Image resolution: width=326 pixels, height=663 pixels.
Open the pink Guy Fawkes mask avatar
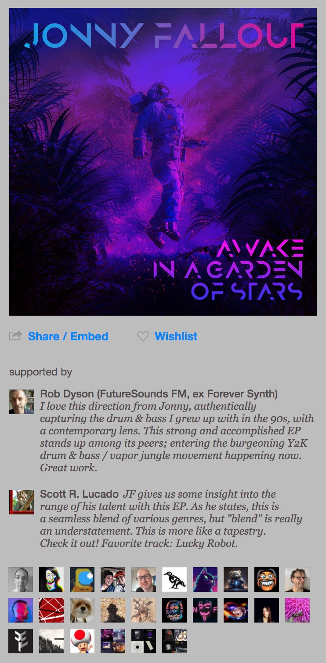(x=205, y=610)
